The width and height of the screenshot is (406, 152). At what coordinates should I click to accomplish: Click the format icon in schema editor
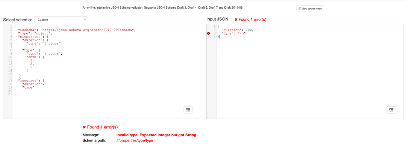tap(188, 110)
